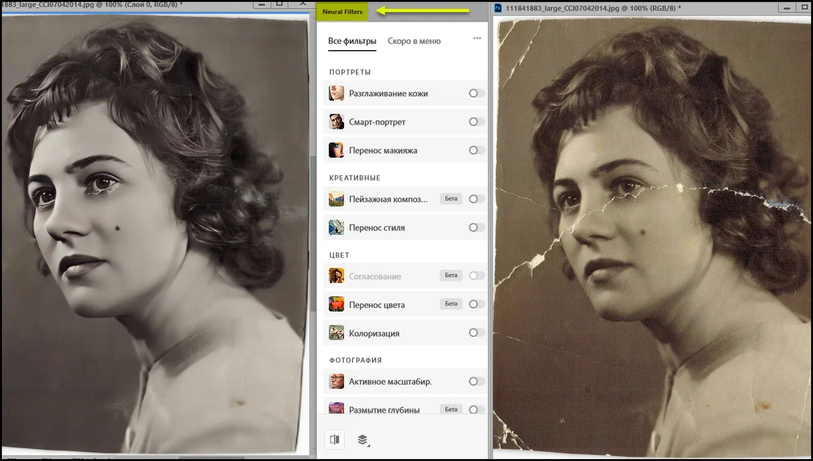Select the Neural Filters panel tab

click(342, 12)
